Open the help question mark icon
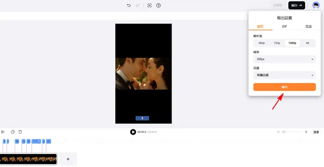 [159, 6]
